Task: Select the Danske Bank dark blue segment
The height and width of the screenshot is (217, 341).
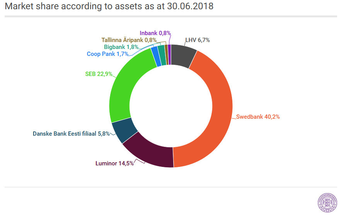Action: click(x=124, y=131)
